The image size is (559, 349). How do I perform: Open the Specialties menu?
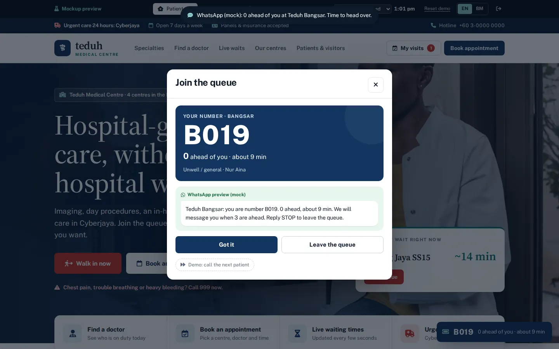(149, 48)
